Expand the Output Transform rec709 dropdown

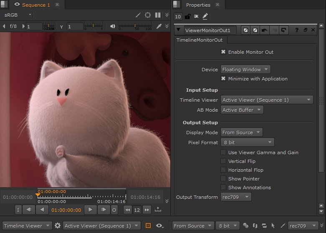pyautogui.click(x=236, y=197)
